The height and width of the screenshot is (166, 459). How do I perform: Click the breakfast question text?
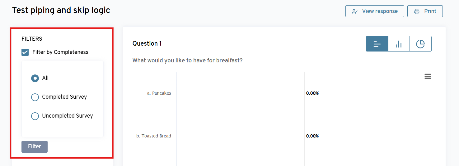(187, 61)
